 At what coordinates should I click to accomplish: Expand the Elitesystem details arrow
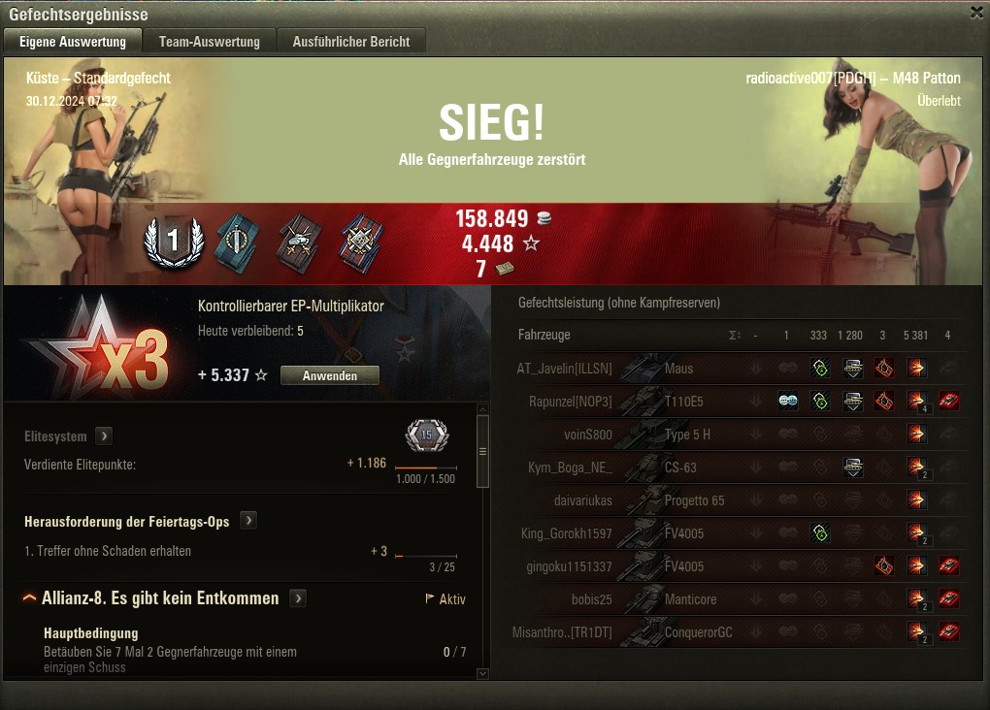(x=104, y=436)
